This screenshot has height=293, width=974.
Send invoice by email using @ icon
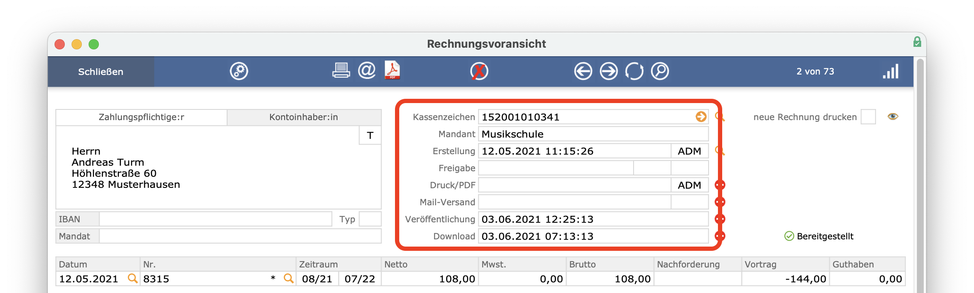click(366, 70)
